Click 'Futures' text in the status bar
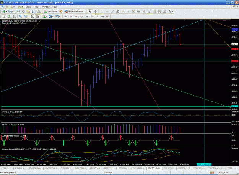 (x=109, y=173)
